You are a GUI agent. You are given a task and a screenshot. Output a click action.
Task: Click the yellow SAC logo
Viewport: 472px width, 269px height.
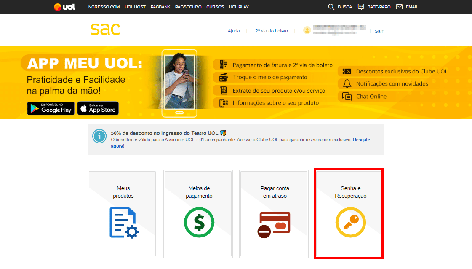pyautogui.click(x=105, y=29)
